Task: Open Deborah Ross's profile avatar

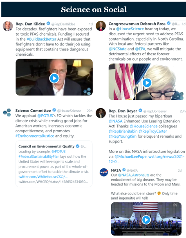Action: pyautogui.click(x=101, y=26)
